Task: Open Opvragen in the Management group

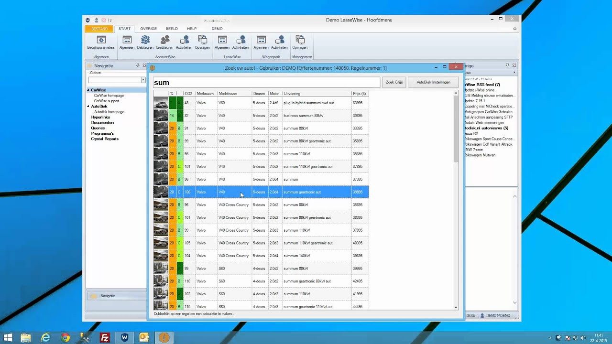Action: click(x=300, y=42)
